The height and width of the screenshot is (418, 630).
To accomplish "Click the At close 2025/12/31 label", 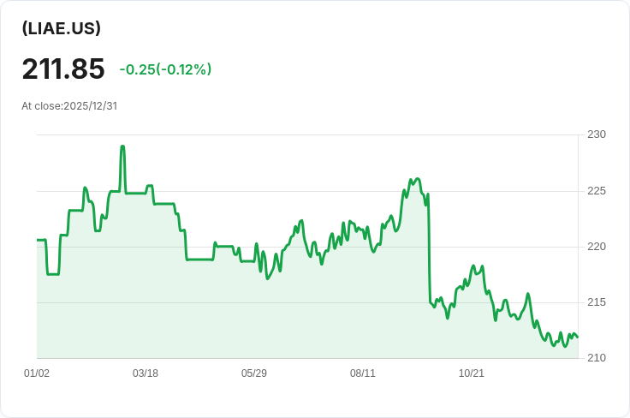I will tap(69, 106).
